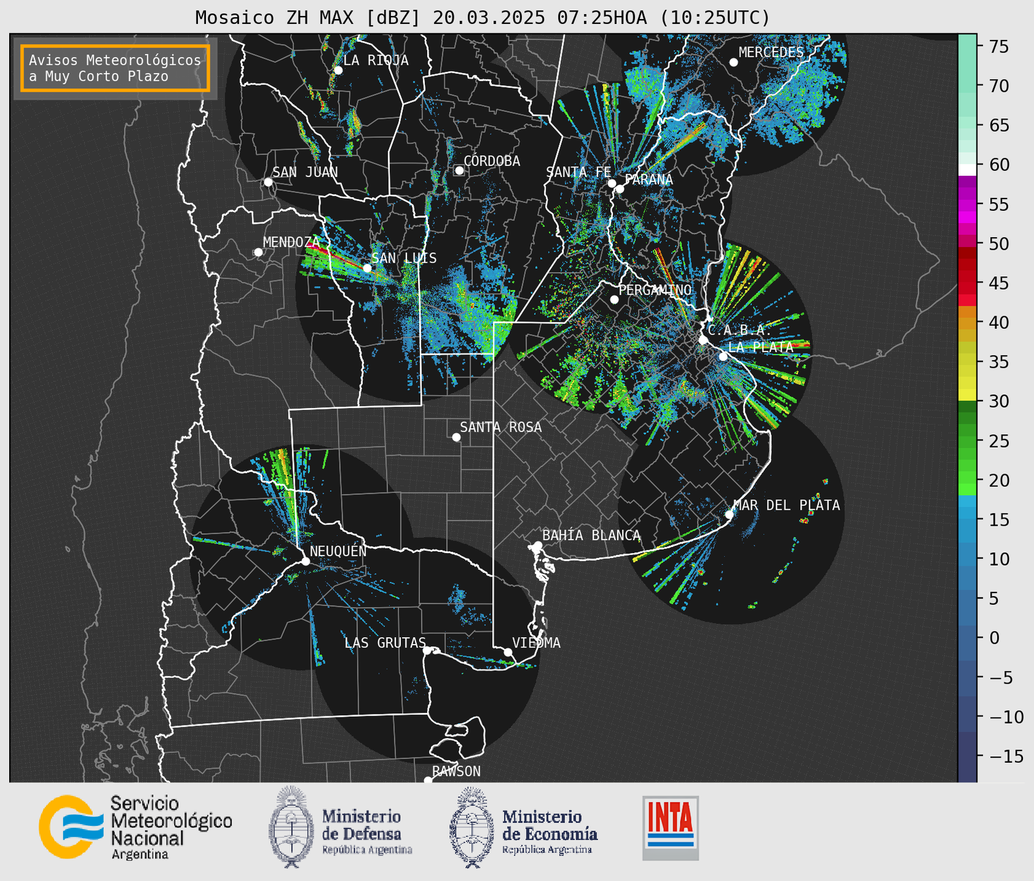Click the SANTA FE city marker dot
The width and height of the screenshot is (1034, 881).
[x=612, y=183]
